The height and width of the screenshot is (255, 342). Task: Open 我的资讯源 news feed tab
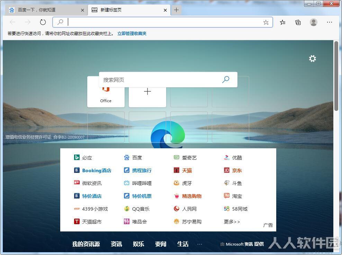coord(86,244)
